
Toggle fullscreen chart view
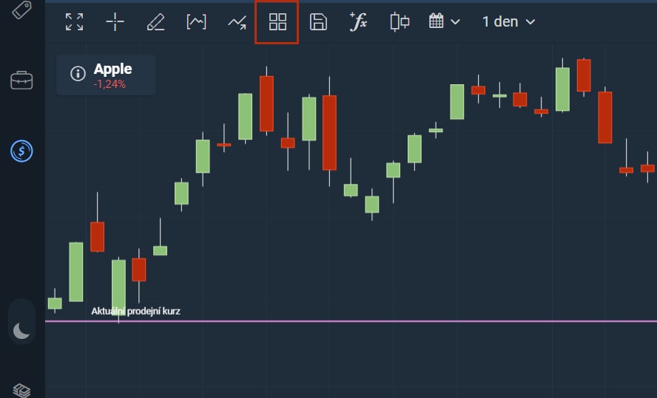[x=74, y=22]
